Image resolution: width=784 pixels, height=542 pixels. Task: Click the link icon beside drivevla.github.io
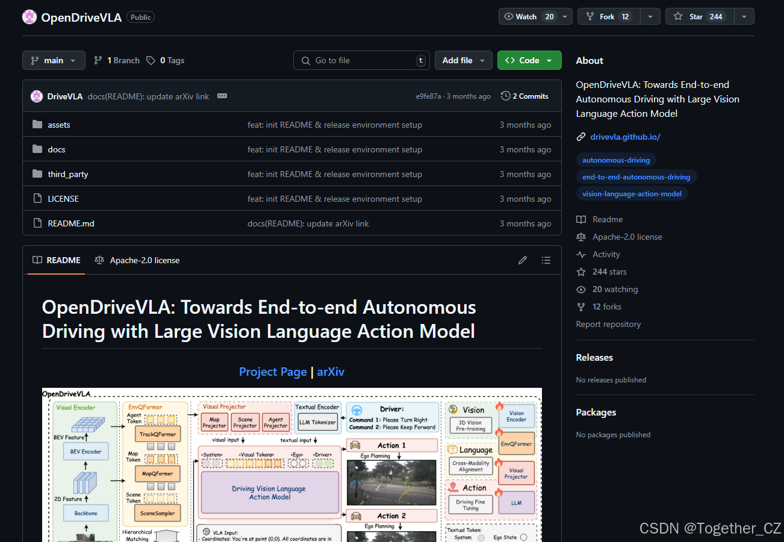[581, 137]
